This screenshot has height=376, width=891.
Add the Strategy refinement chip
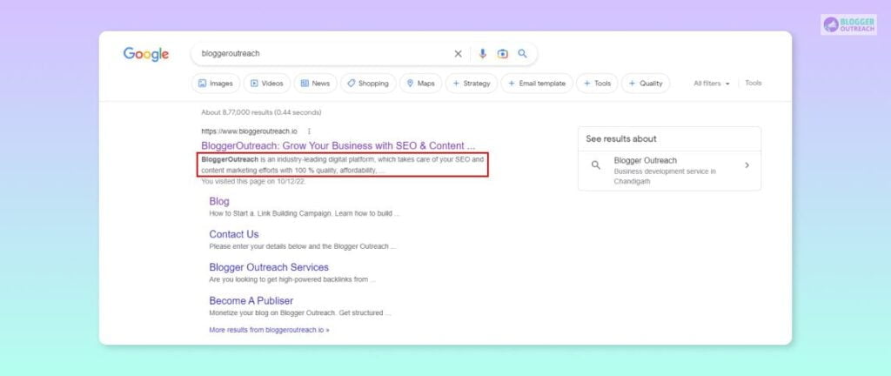[x=472, y=84]
